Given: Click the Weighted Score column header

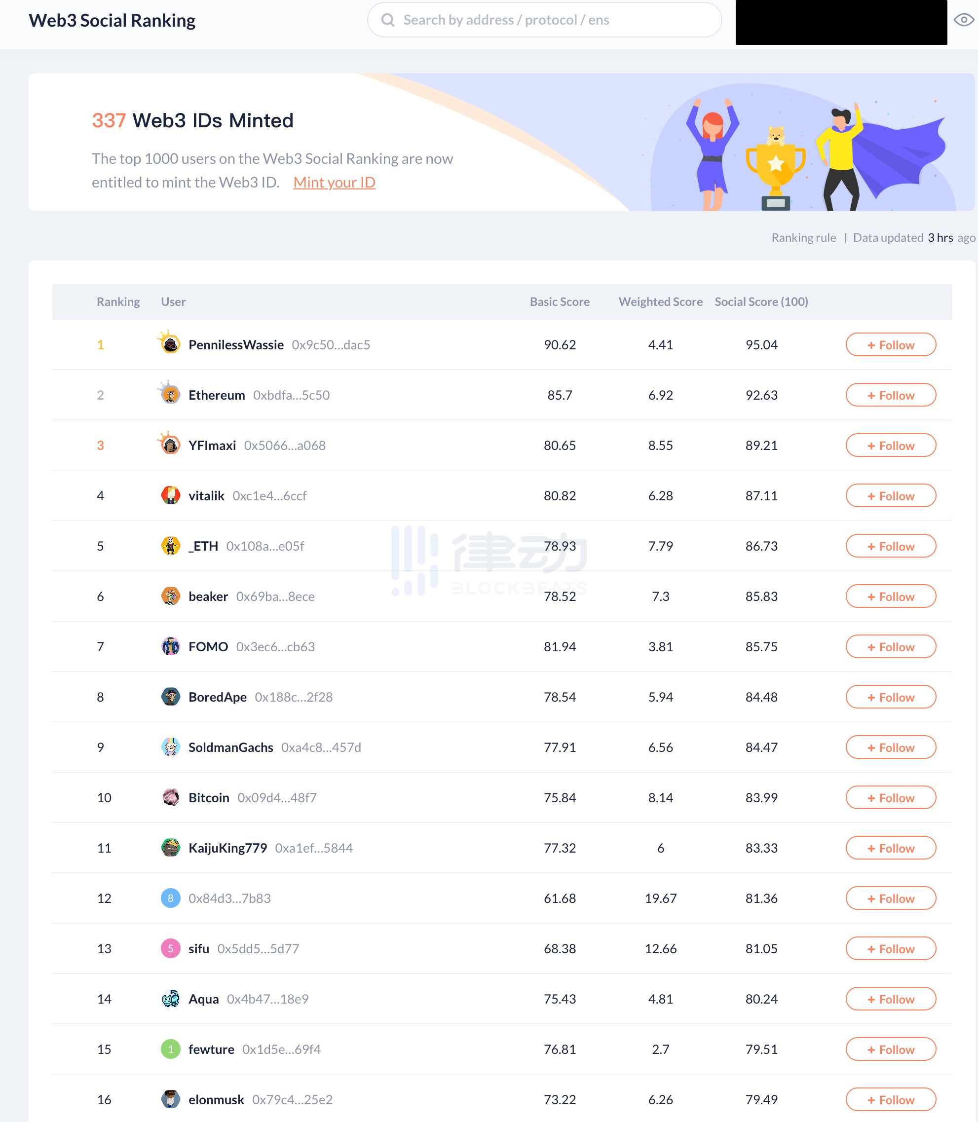Looking at the screenshot, I should pos(660,301).
